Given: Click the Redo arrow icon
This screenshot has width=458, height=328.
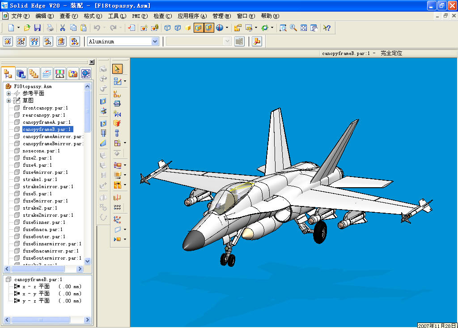Looking at the screenshot, I should coord(113,28).
